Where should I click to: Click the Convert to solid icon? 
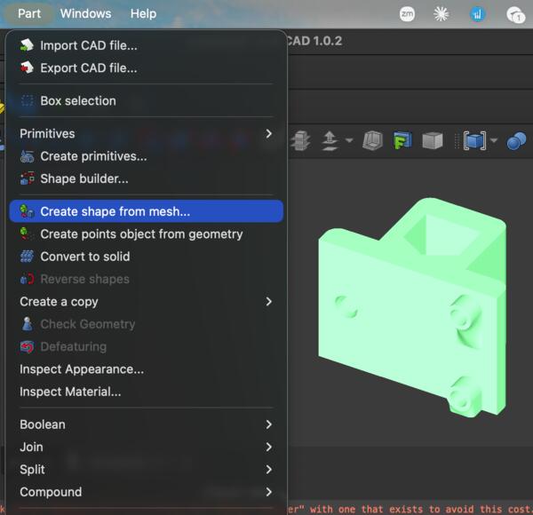coord(27,257)
